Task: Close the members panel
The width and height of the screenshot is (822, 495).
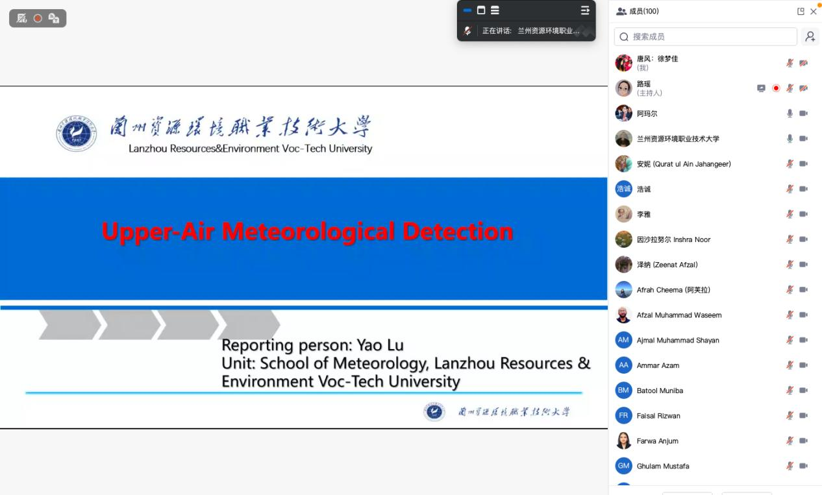Action: [814, 11]
